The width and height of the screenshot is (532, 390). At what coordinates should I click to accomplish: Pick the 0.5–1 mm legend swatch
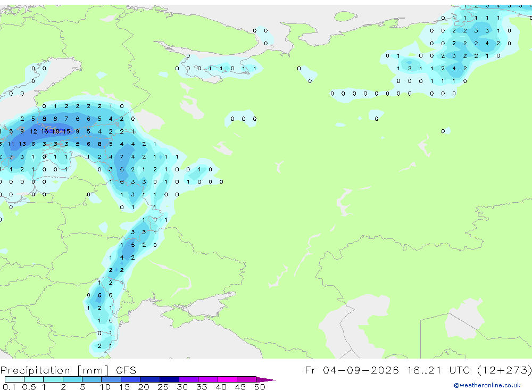(x=34, y=379)
